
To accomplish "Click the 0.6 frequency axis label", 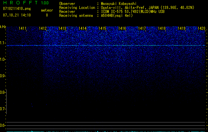I will point(2,125).
